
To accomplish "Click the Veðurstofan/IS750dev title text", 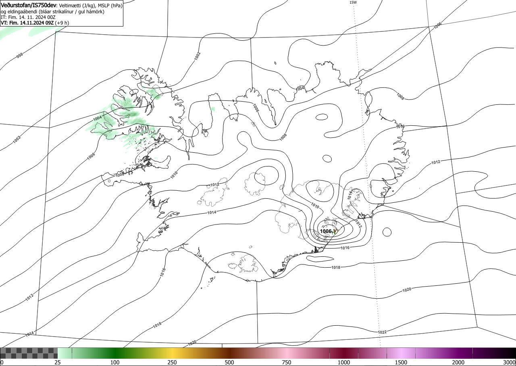I will [x=29, y=6].
